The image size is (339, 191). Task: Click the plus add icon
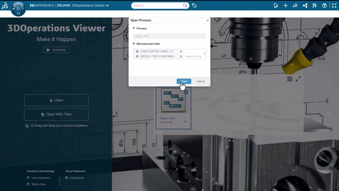pyautogui.click(x=286, y=6)
